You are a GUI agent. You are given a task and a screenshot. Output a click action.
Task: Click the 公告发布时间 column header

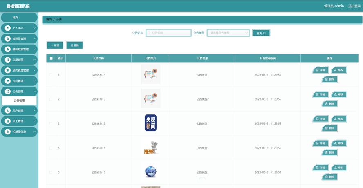click(268, 58)
